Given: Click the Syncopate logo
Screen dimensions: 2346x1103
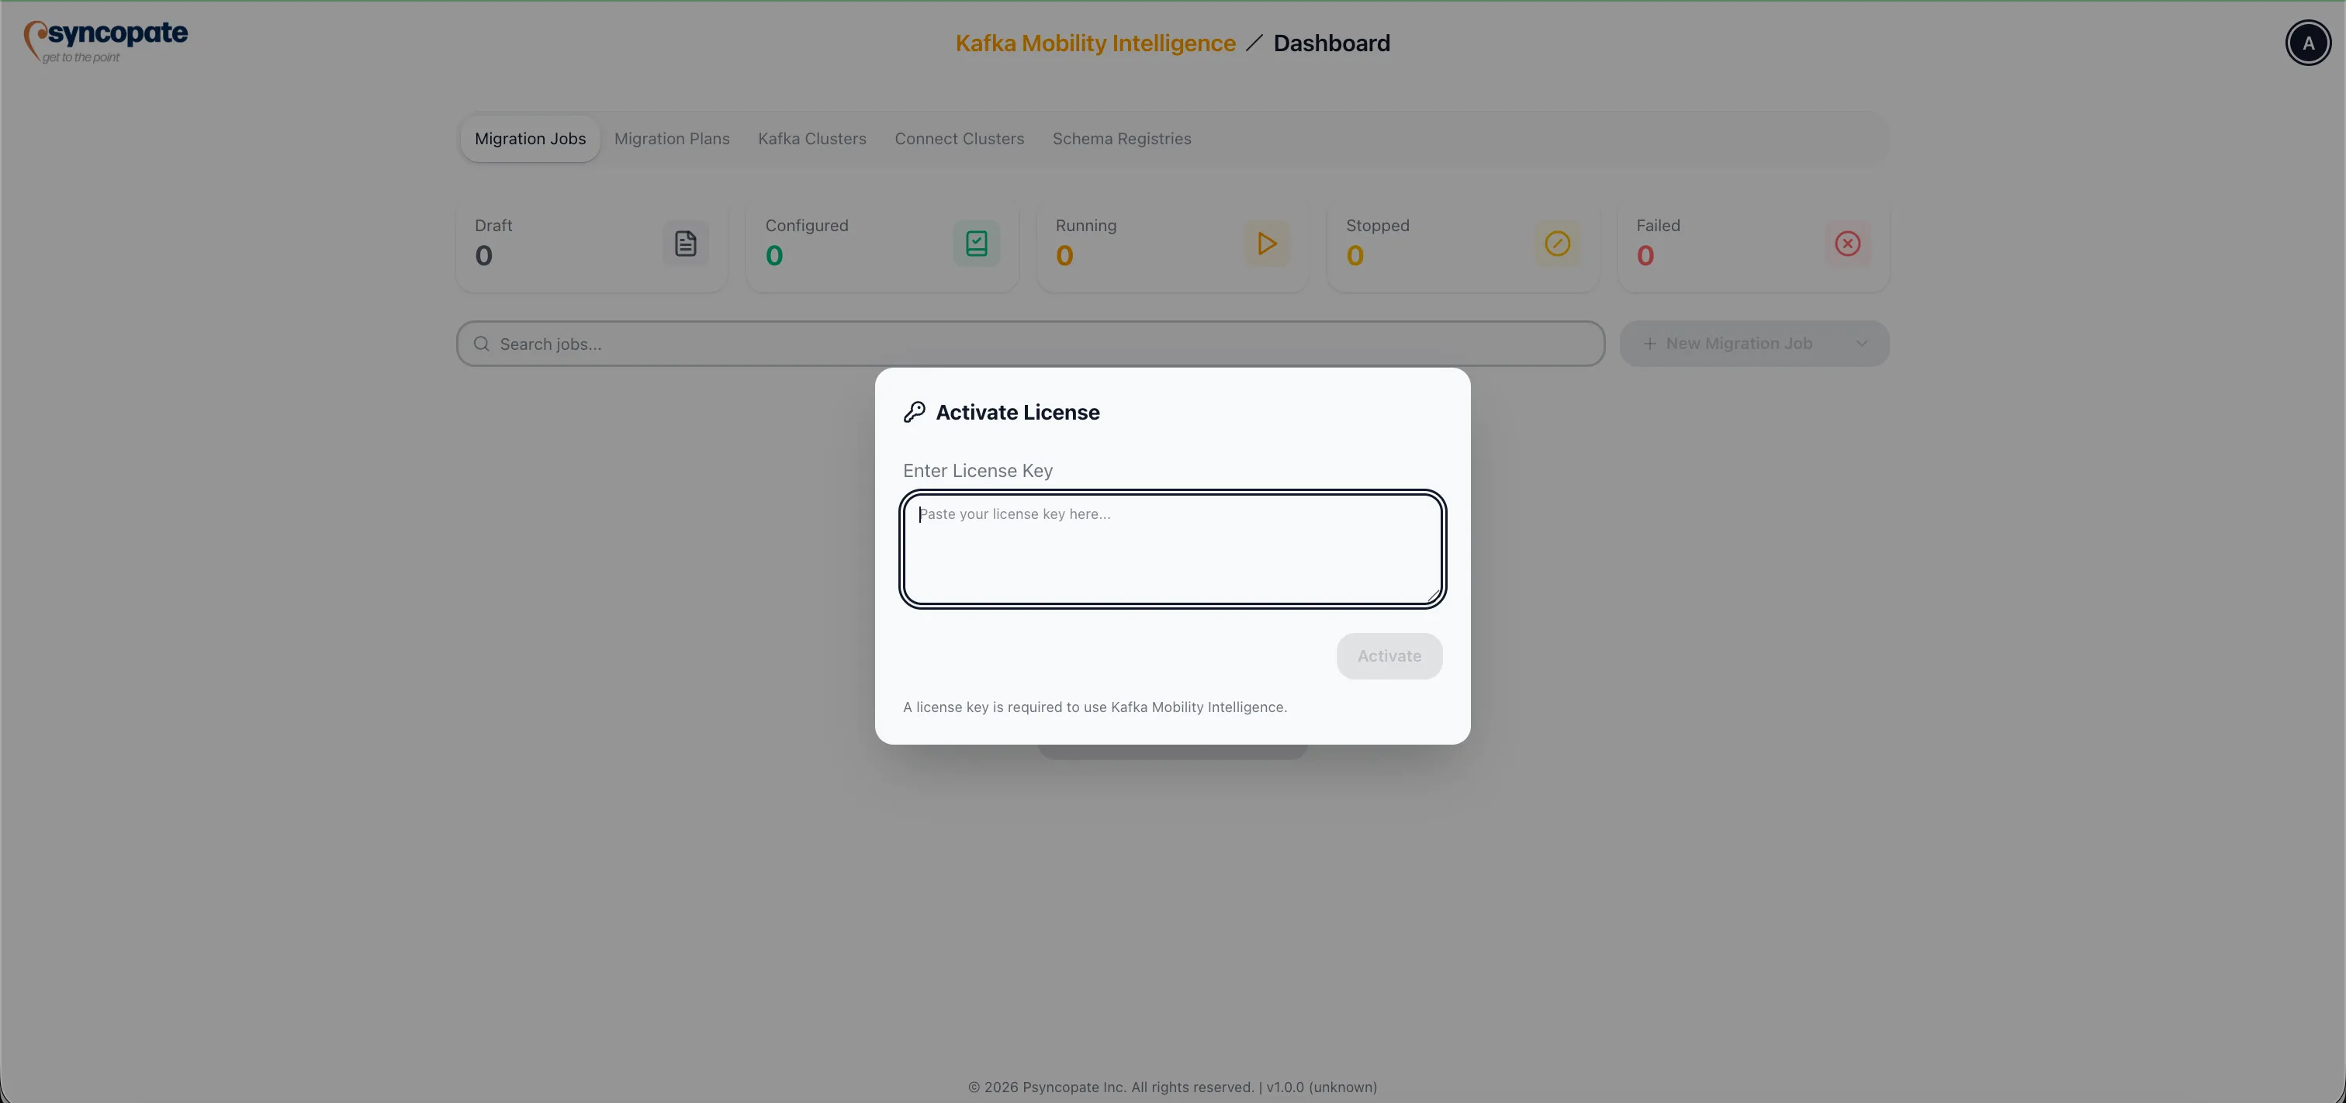Looking at the screenshot, I should coord(105,40).
